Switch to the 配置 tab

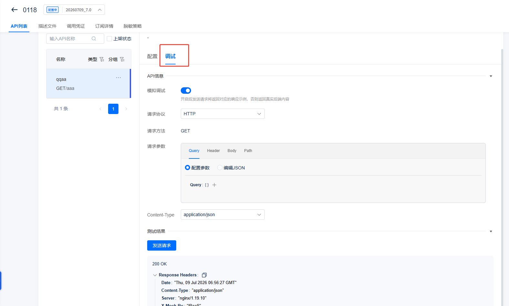click(x=152, y=56)
